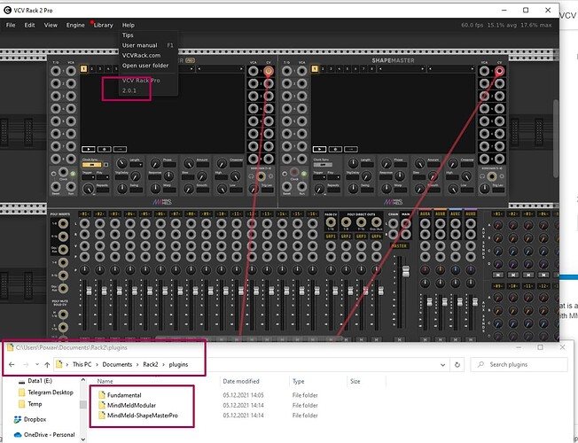
Task: Toggle Clock Sync switch on right ShapeMaster
Action: 323,165
